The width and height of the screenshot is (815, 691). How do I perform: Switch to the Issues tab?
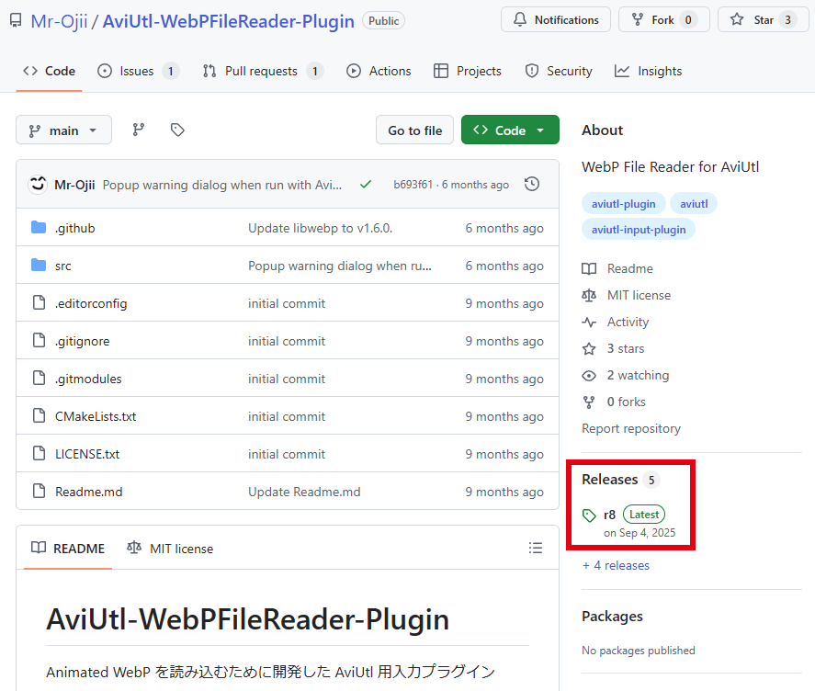click(x=137, y=71)
